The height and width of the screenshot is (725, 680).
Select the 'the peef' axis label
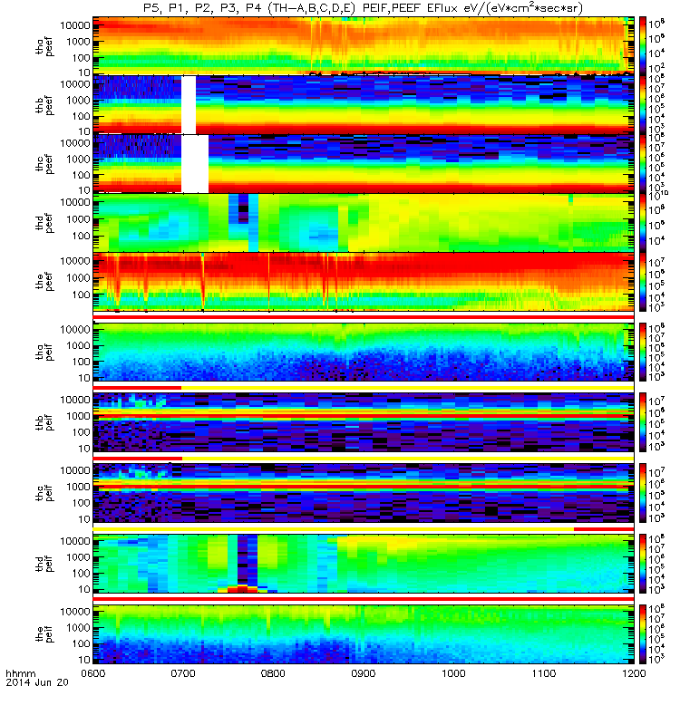tap(44, 282)
